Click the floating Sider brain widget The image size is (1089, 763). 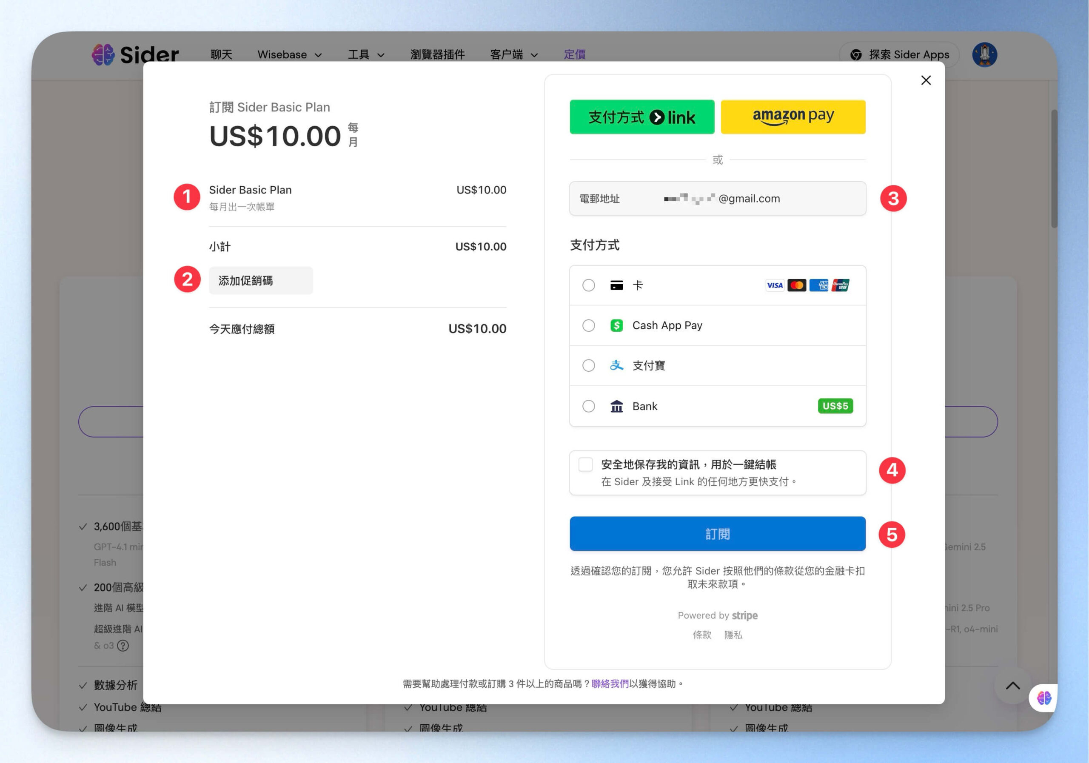point(1044,698)
